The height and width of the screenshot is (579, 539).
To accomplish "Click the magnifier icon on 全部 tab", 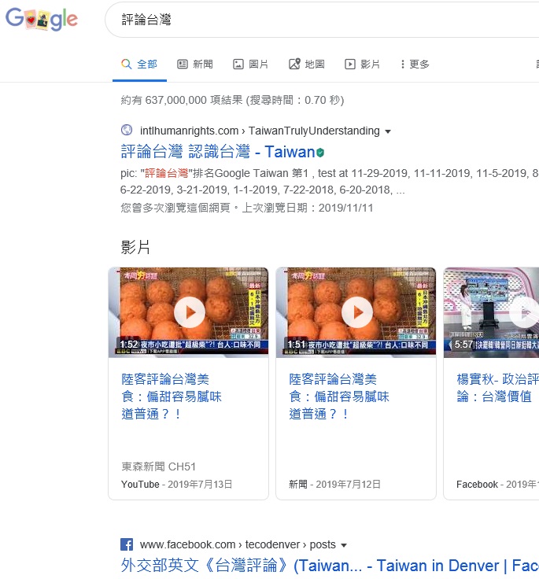I will click(x=126, y=65).
